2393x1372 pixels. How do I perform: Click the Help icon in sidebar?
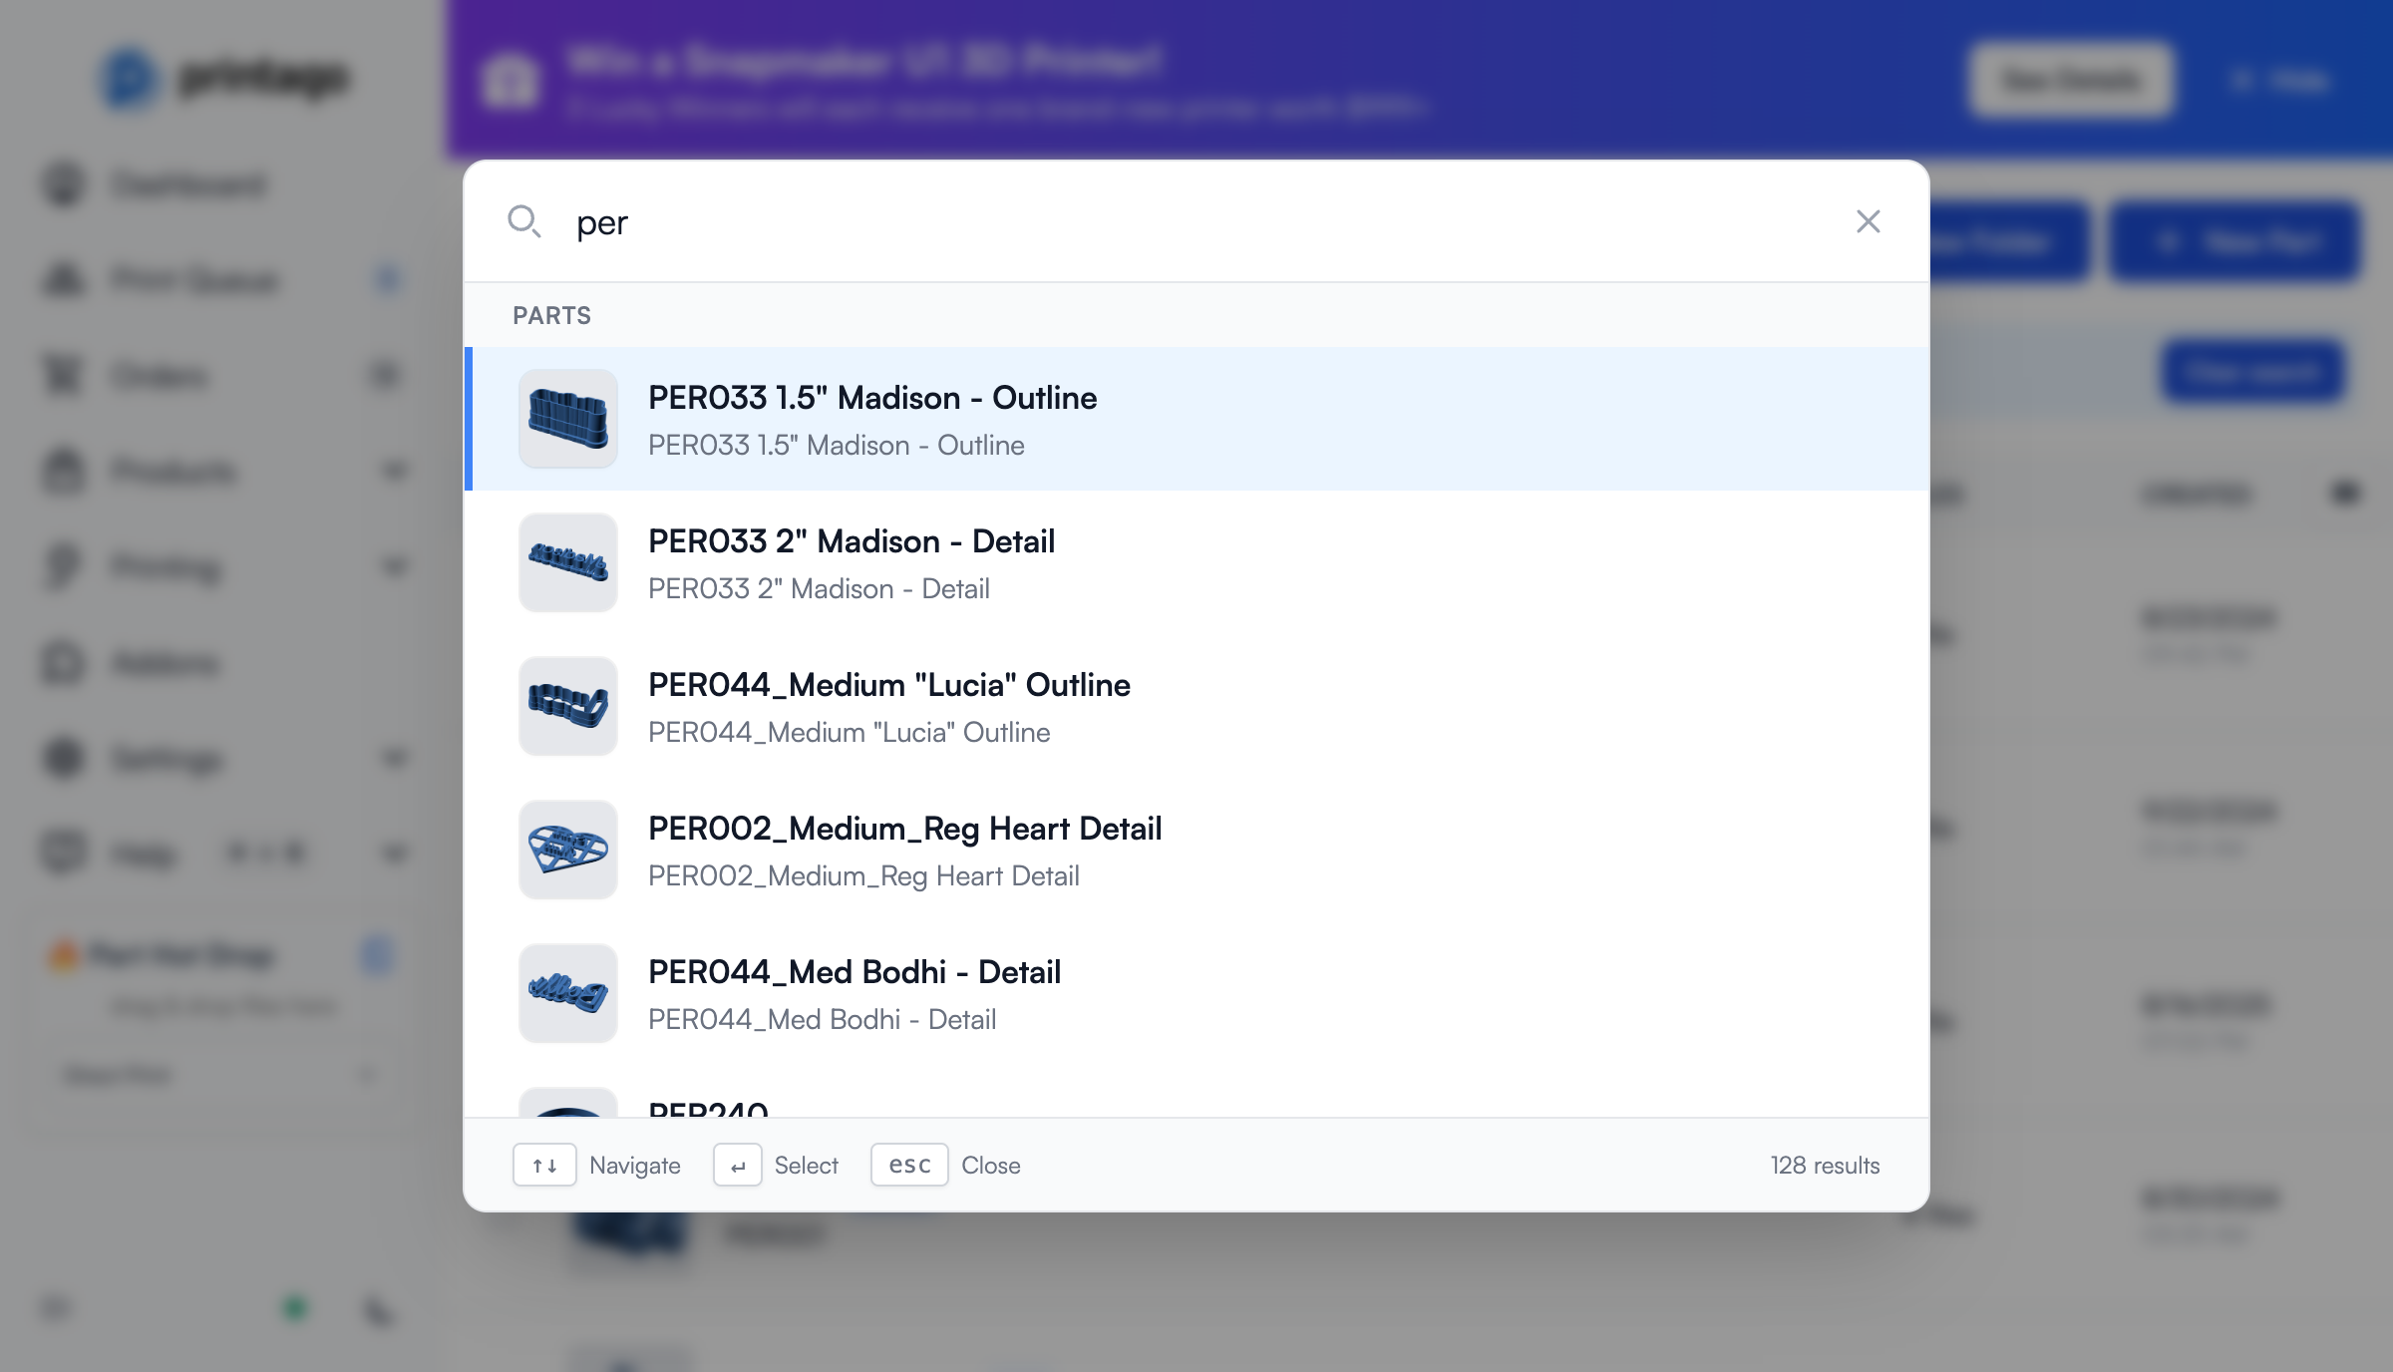click(x=62, y=853)
